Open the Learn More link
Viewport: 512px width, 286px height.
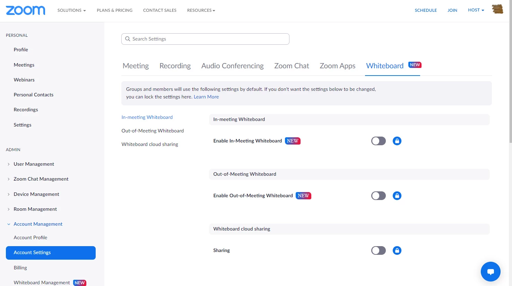tap(206, 97)
